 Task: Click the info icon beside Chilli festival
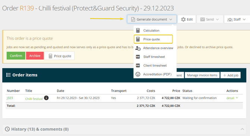point(46,98)
